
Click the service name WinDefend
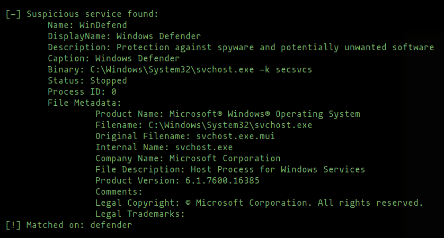(103, 25)
